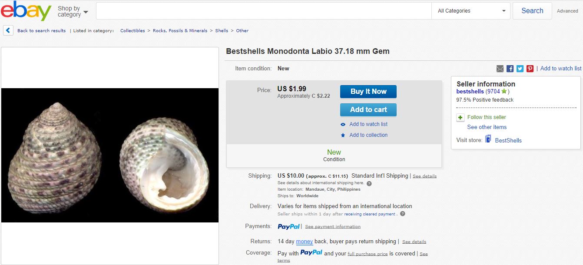Share the listing via the Facebook icon
The height and width of the screenshot is (265, 583).
tap(509, 68)
